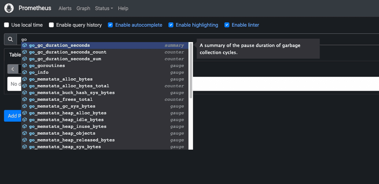This screenshot has height=184, width=379.
Task: Select go_gc_duration_seconds from autocomplete list
Action: pos(60,45)
